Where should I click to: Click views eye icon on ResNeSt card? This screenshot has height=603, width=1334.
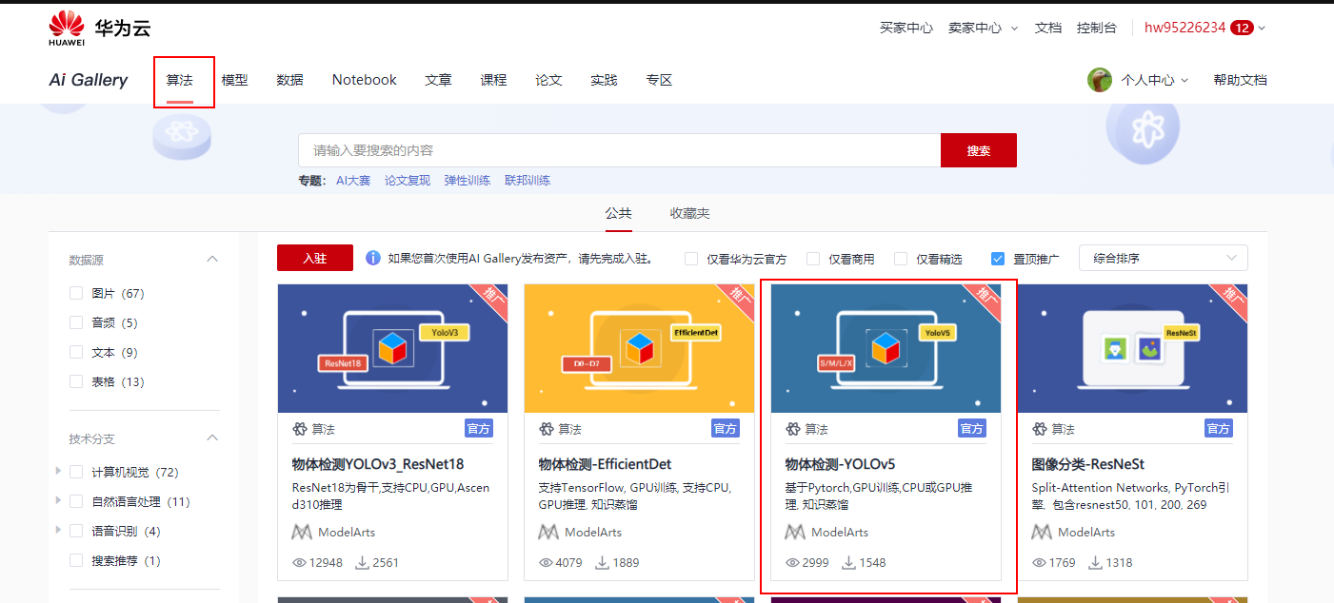pyautogui.click(x=1039, y=562)
